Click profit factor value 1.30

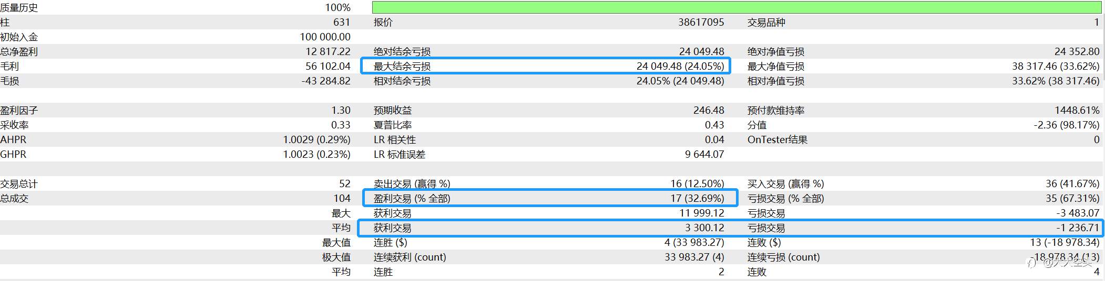pos(341,110)
